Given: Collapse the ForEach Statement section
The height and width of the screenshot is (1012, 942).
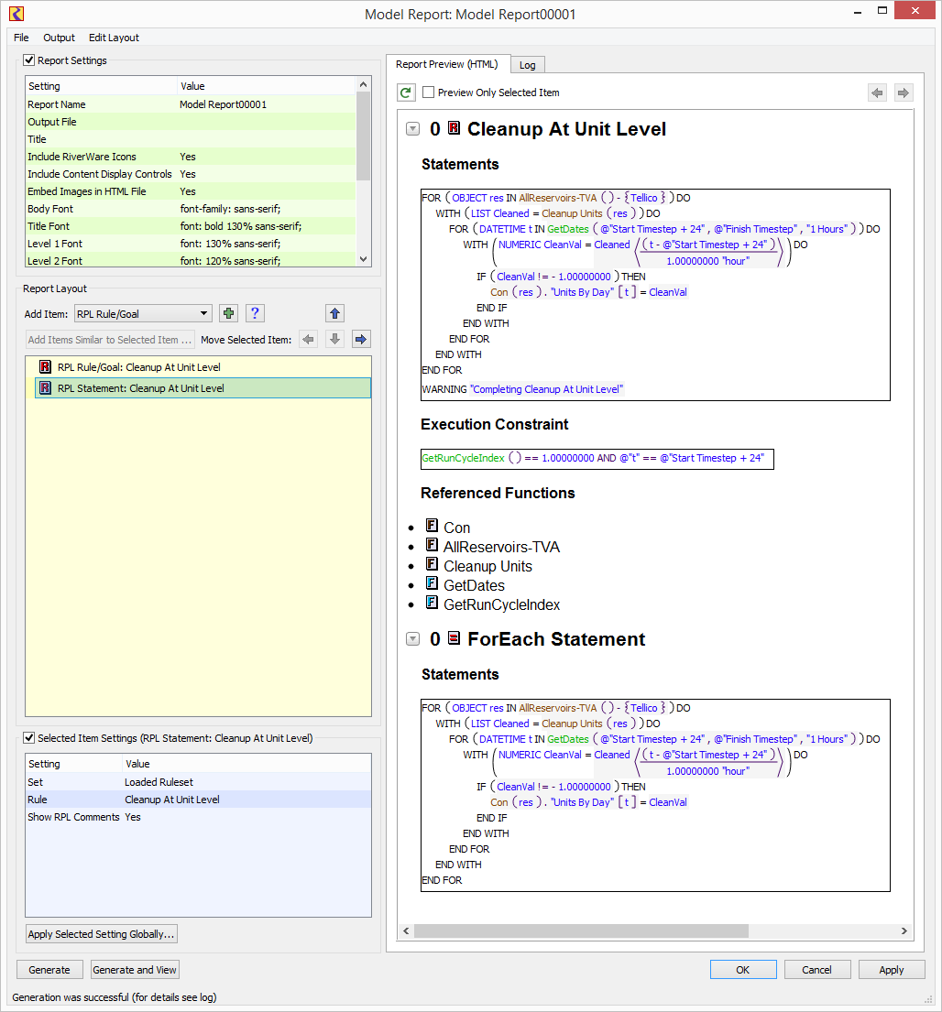Looking at the screenshot, I should coord(412,639).
